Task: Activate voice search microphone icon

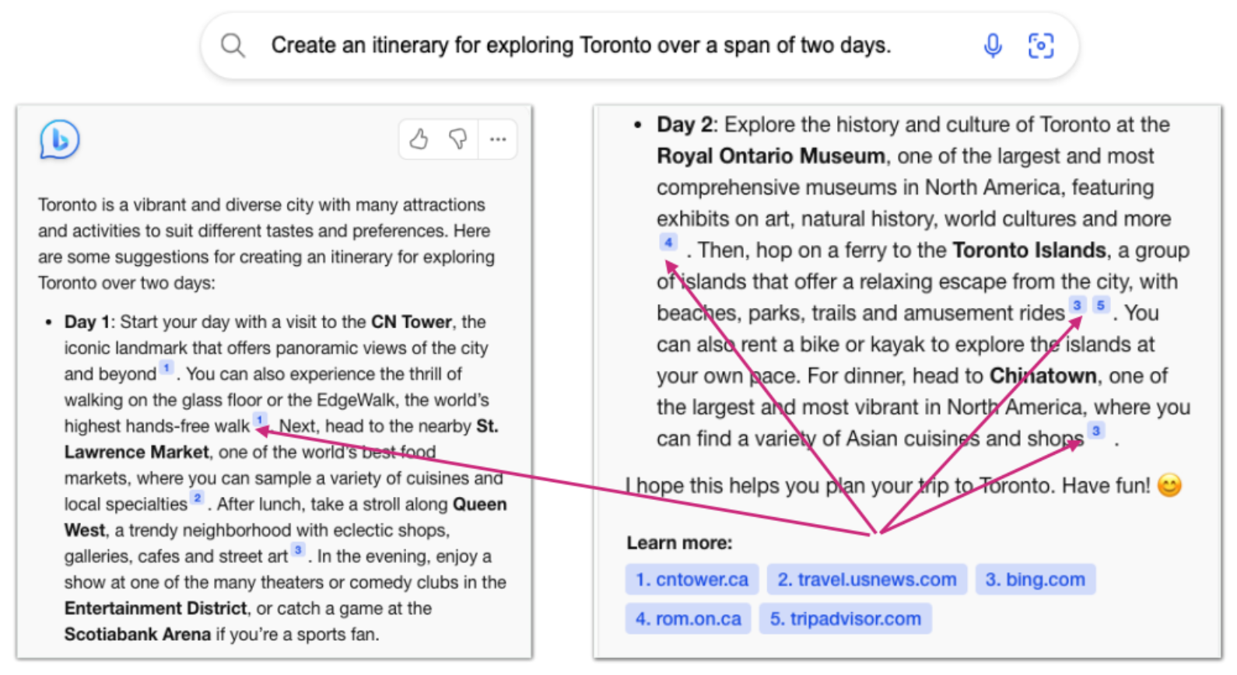Action: [x=992, y=45]
